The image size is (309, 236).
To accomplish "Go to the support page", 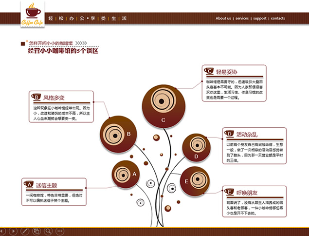I will (x=260, y=19).
